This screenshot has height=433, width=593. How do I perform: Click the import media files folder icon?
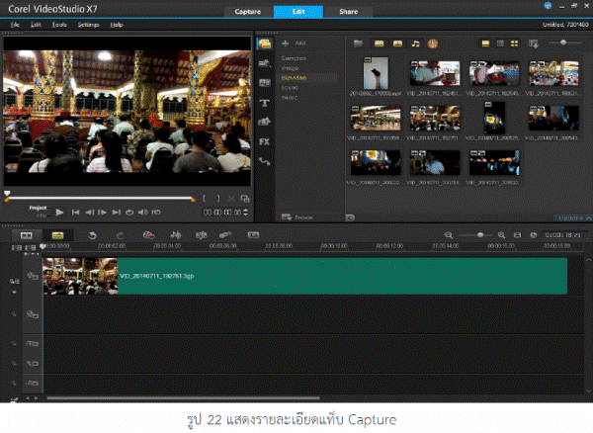click(x=358, y=43)
